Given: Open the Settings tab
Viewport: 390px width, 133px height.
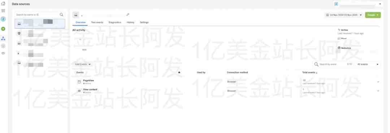Looking at the screenshot, I should [144, 22].
